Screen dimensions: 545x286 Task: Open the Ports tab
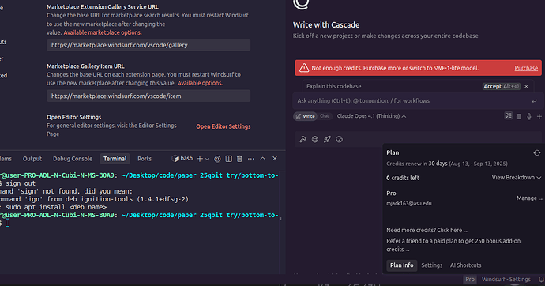coord(145,159)
